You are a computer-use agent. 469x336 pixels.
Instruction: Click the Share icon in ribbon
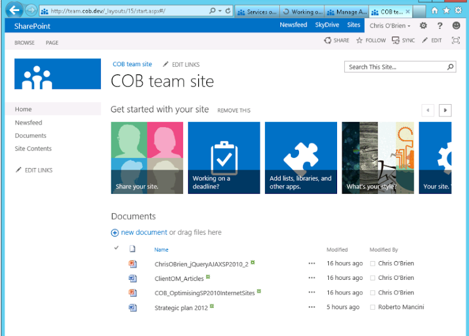[328, 40]
